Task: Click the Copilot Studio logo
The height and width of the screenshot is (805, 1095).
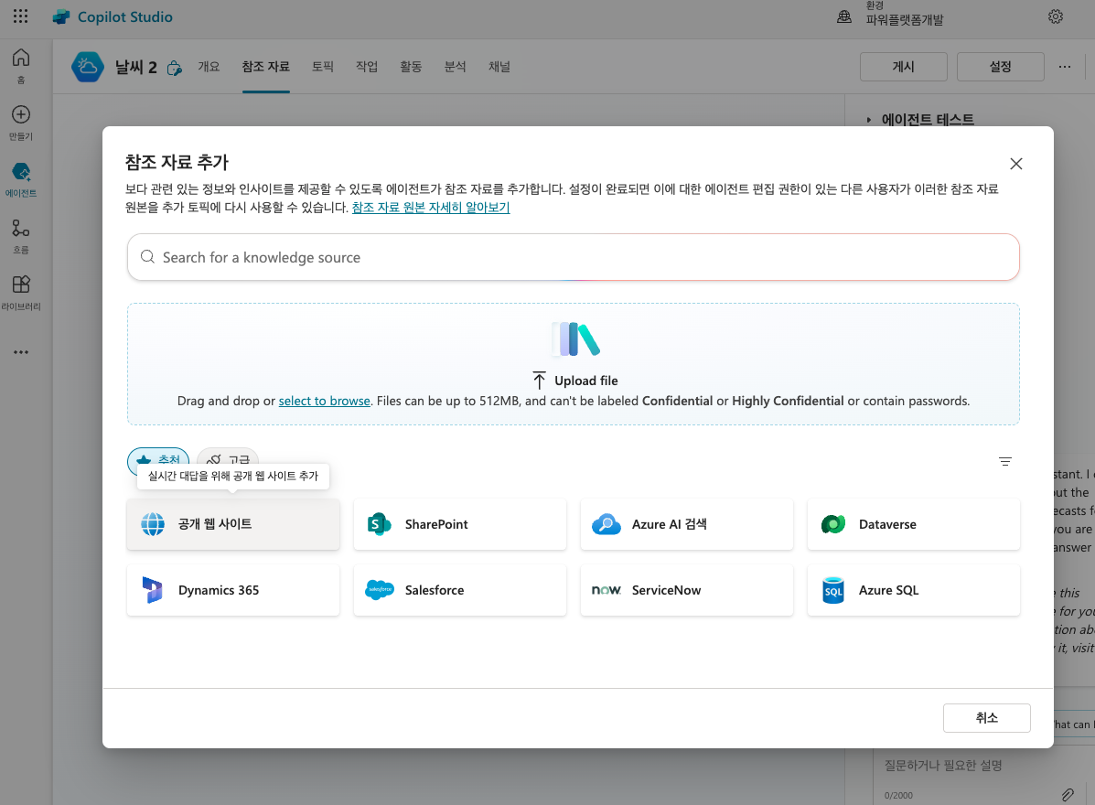Action: [x=61, y=16]
